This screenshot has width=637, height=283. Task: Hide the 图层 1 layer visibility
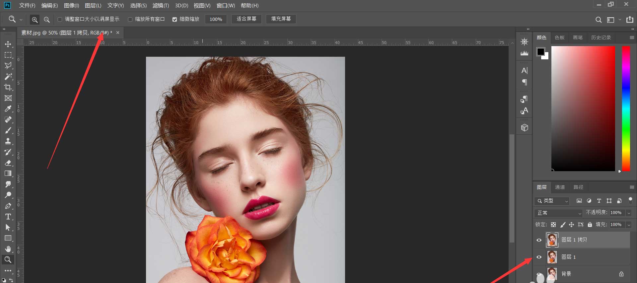(539, 257)
